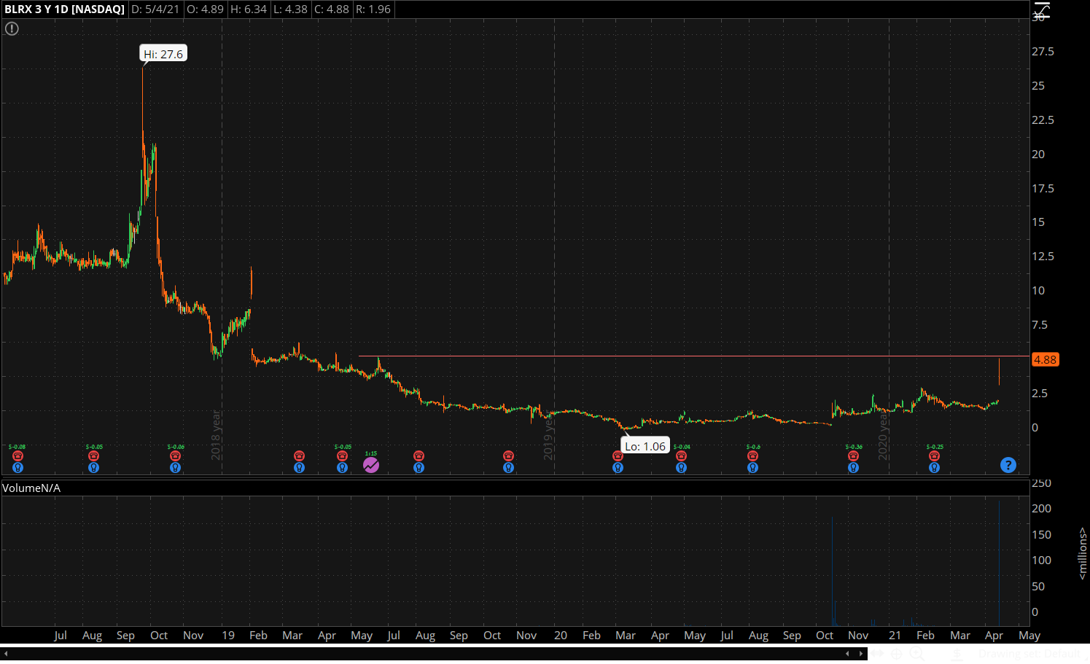Click the scroll left arrow on timeline
1090x664 pixels.
coord(847,654)
